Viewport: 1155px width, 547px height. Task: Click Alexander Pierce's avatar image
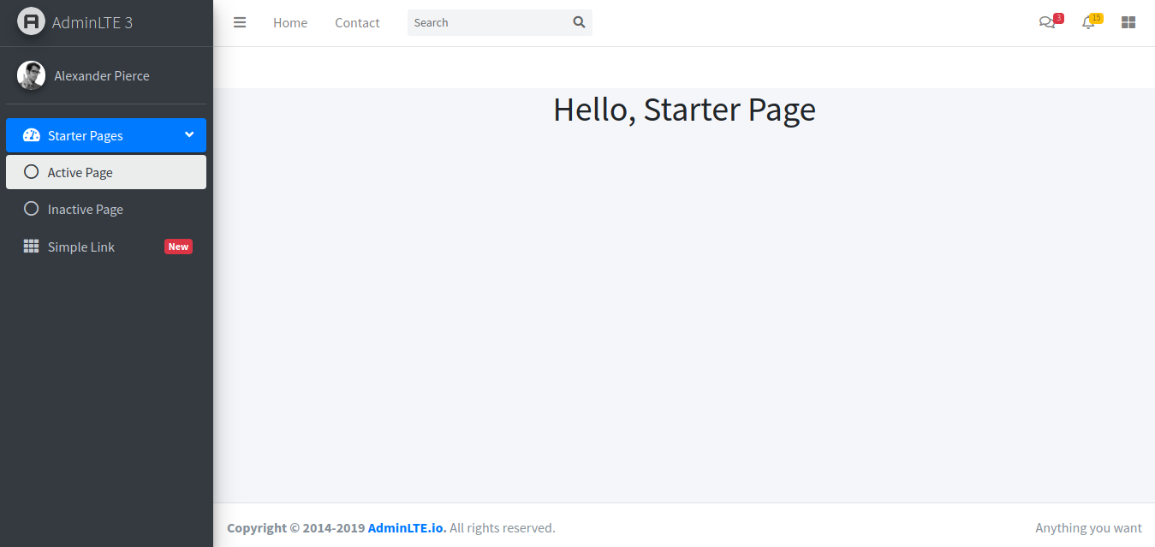pyautogui.click(x=32, y=75)
